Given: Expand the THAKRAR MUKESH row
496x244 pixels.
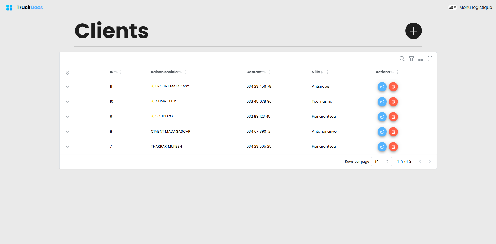Looking at the screenshot, I should [x=67, y=147].
